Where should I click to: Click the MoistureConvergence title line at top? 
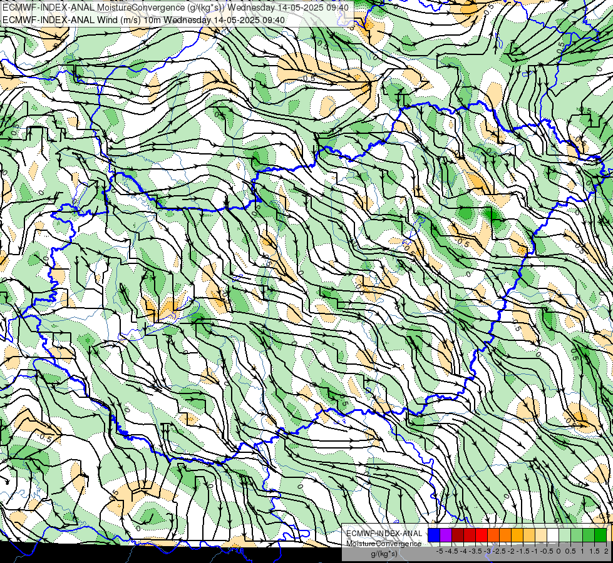point(175,8)
